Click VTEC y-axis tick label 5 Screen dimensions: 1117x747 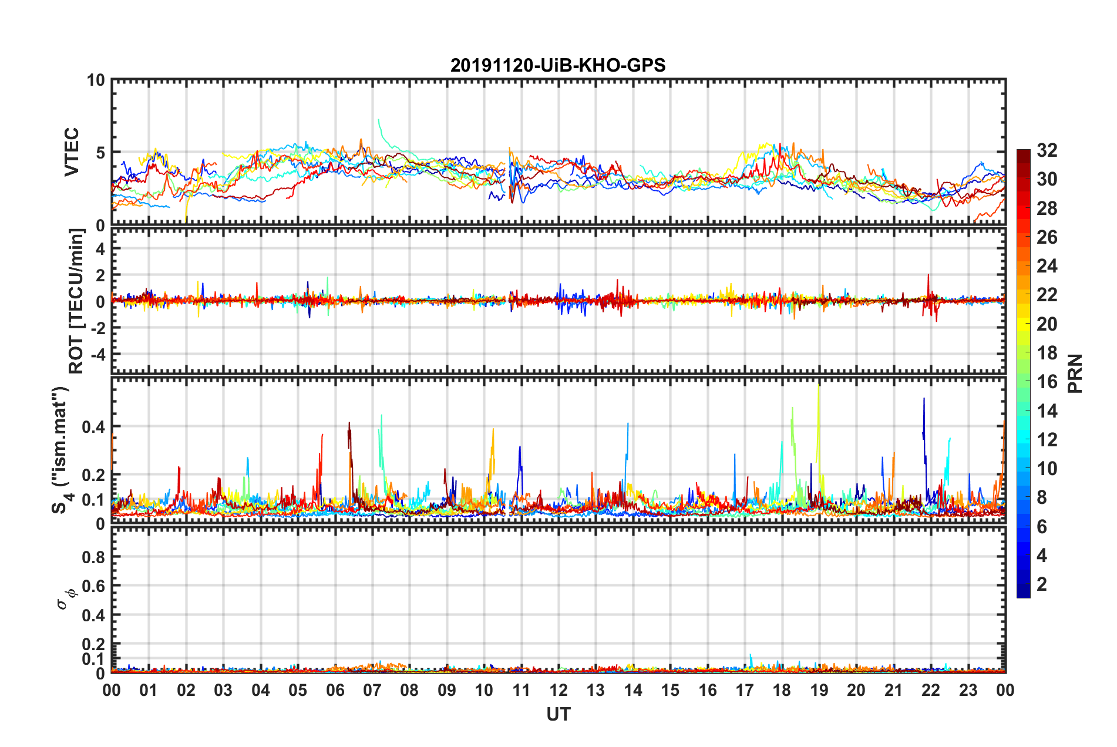pyautogui.click(x=100, y=153)
